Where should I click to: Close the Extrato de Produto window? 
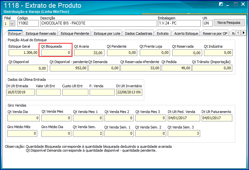(243, 4)
